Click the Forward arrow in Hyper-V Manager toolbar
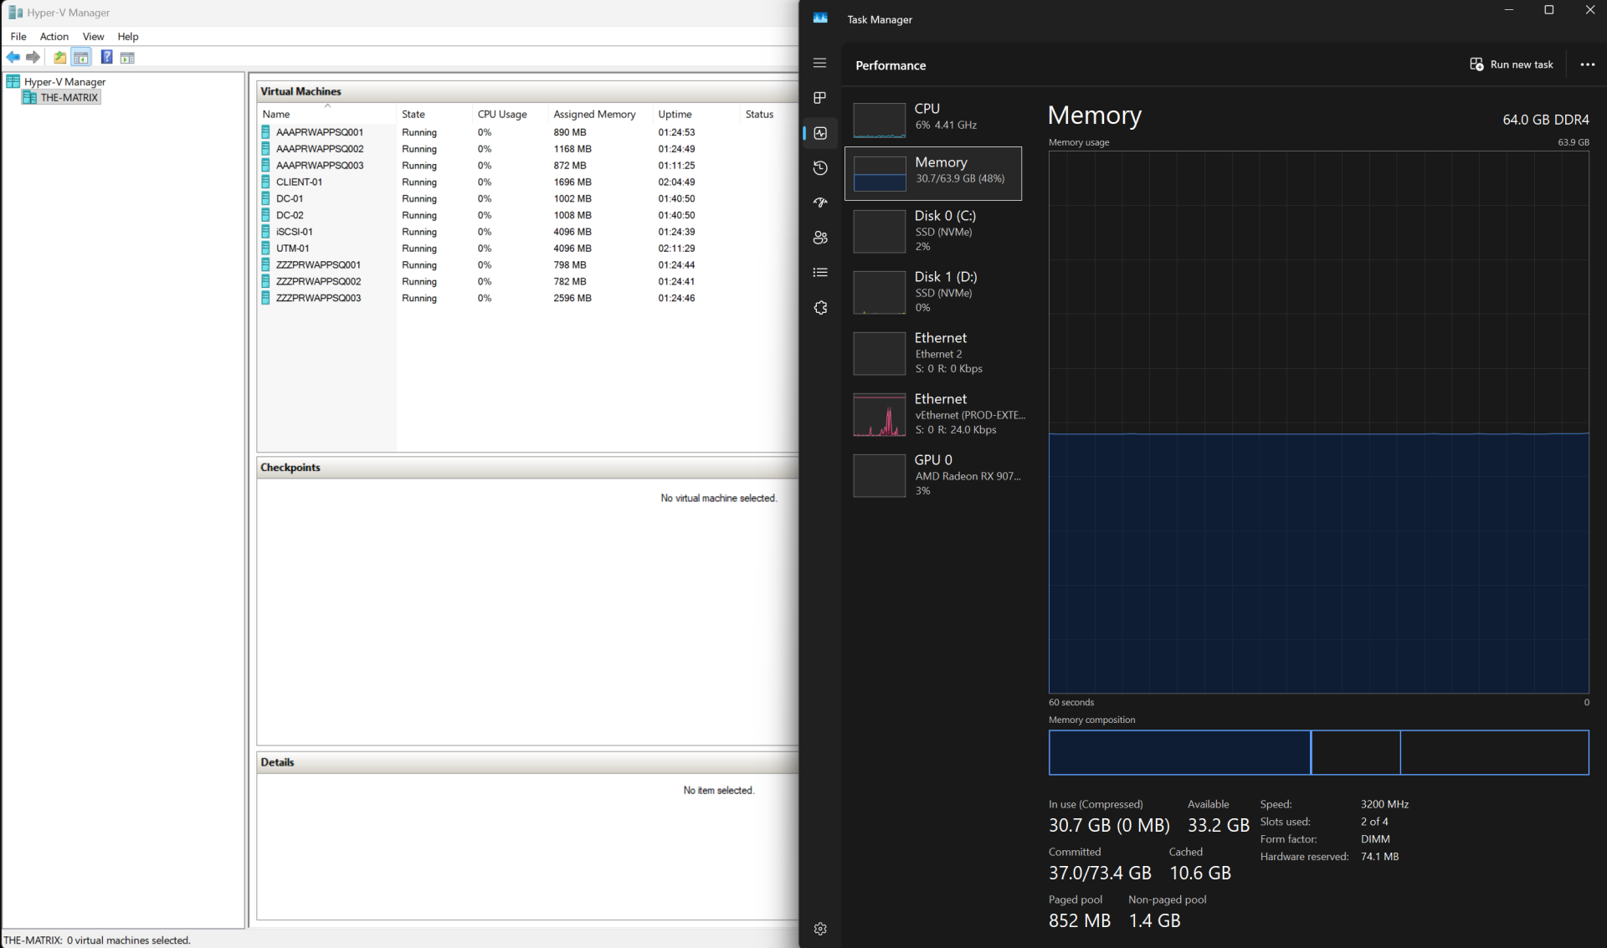The image size is (1607, 948). 33,57
